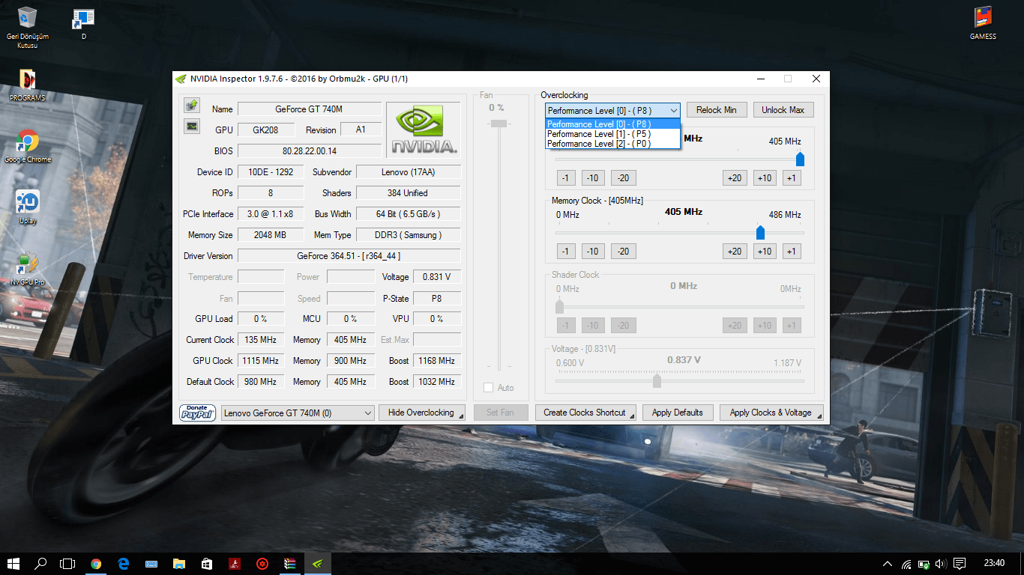Click the disabled Set Fan button

coord(500,413)
